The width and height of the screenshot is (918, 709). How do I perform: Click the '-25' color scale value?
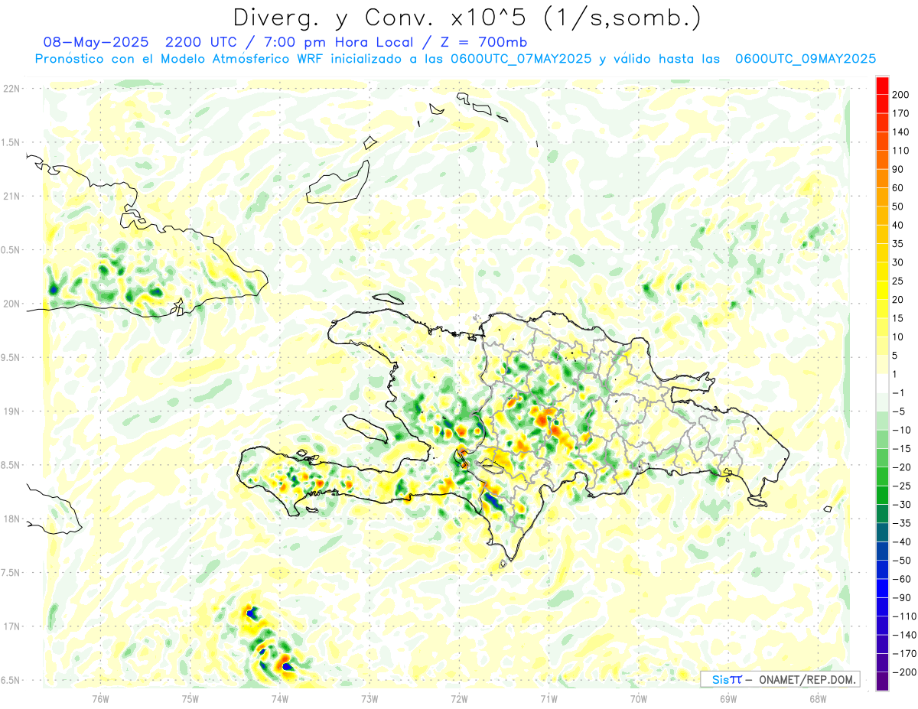coord(900,486)
